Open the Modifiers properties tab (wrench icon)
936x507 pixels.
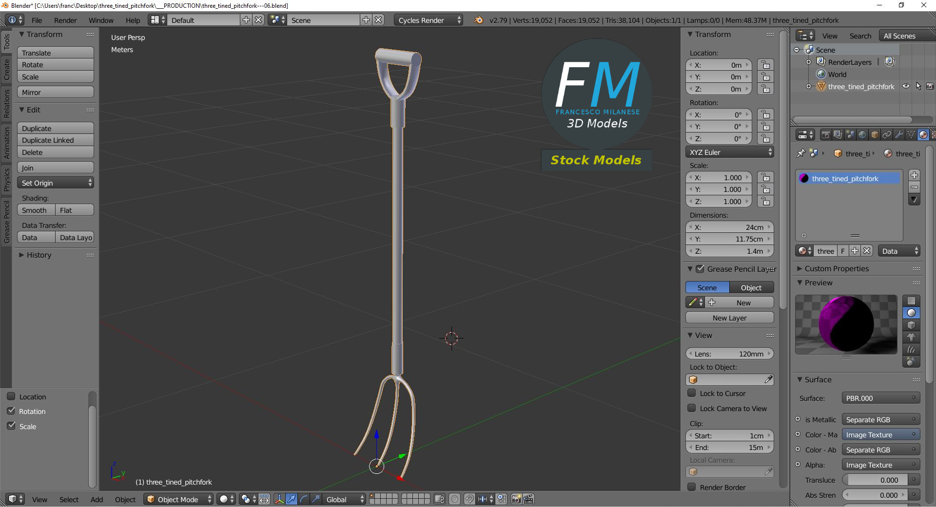coord(899,135)
